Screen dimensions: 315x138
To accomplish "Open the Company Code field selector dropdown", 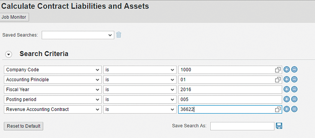I will 52,70.
